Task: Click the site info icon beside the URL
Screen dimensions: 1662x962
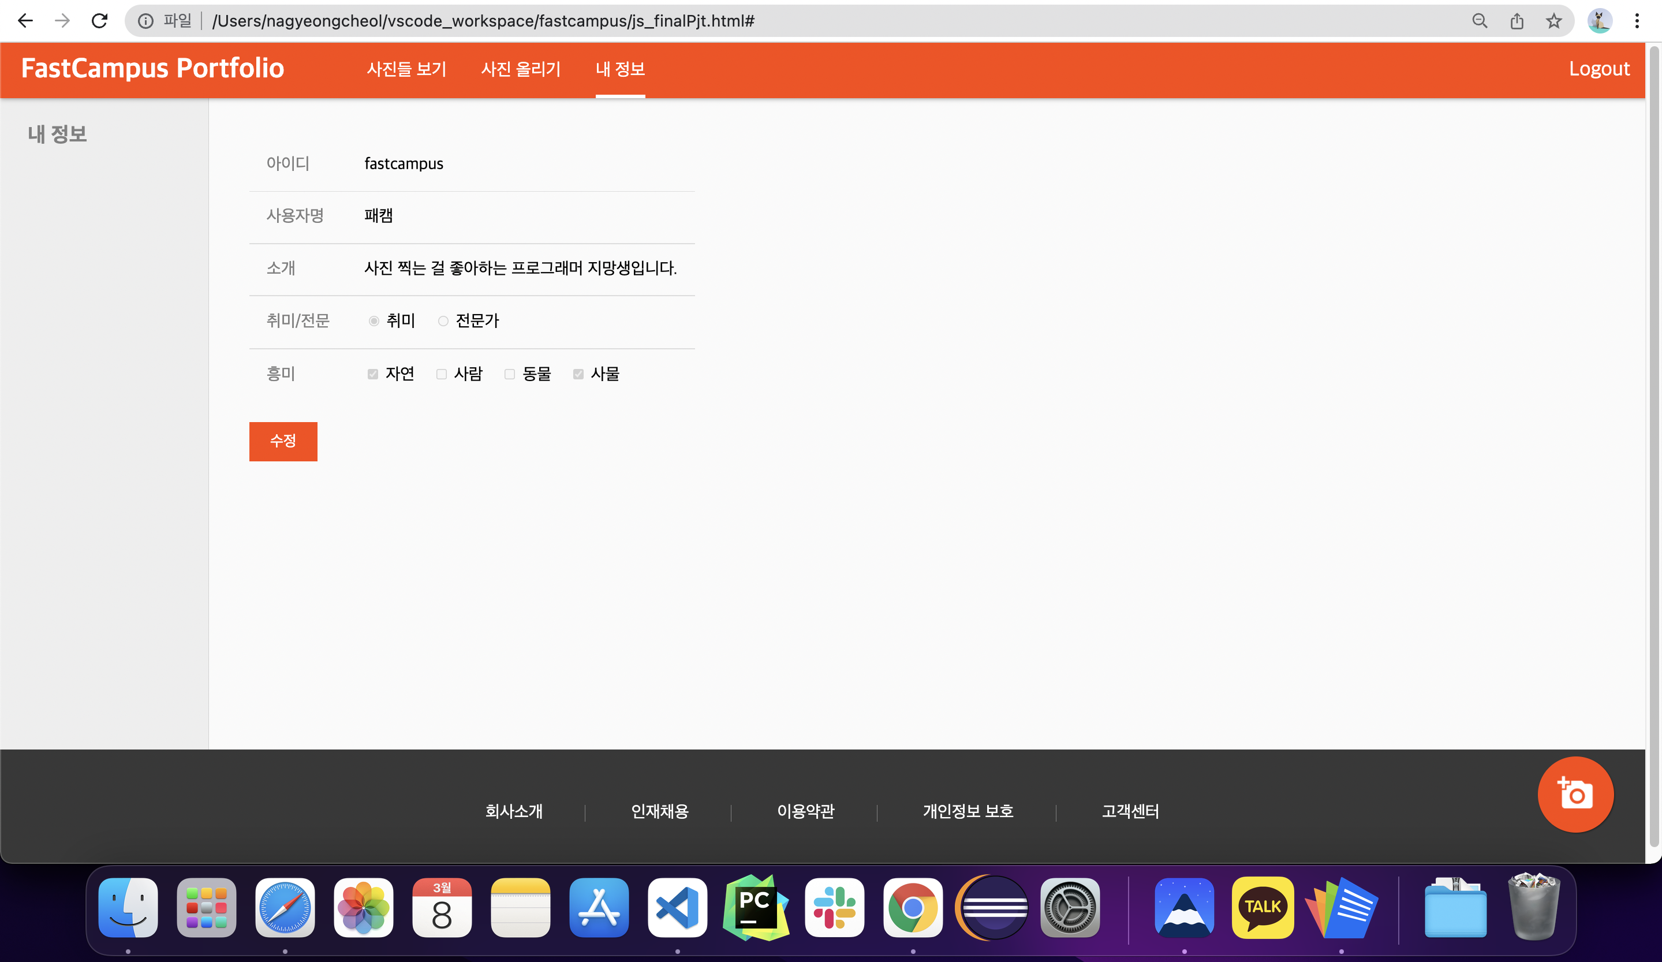Action: pyautogui.click(x=145, y=21)
